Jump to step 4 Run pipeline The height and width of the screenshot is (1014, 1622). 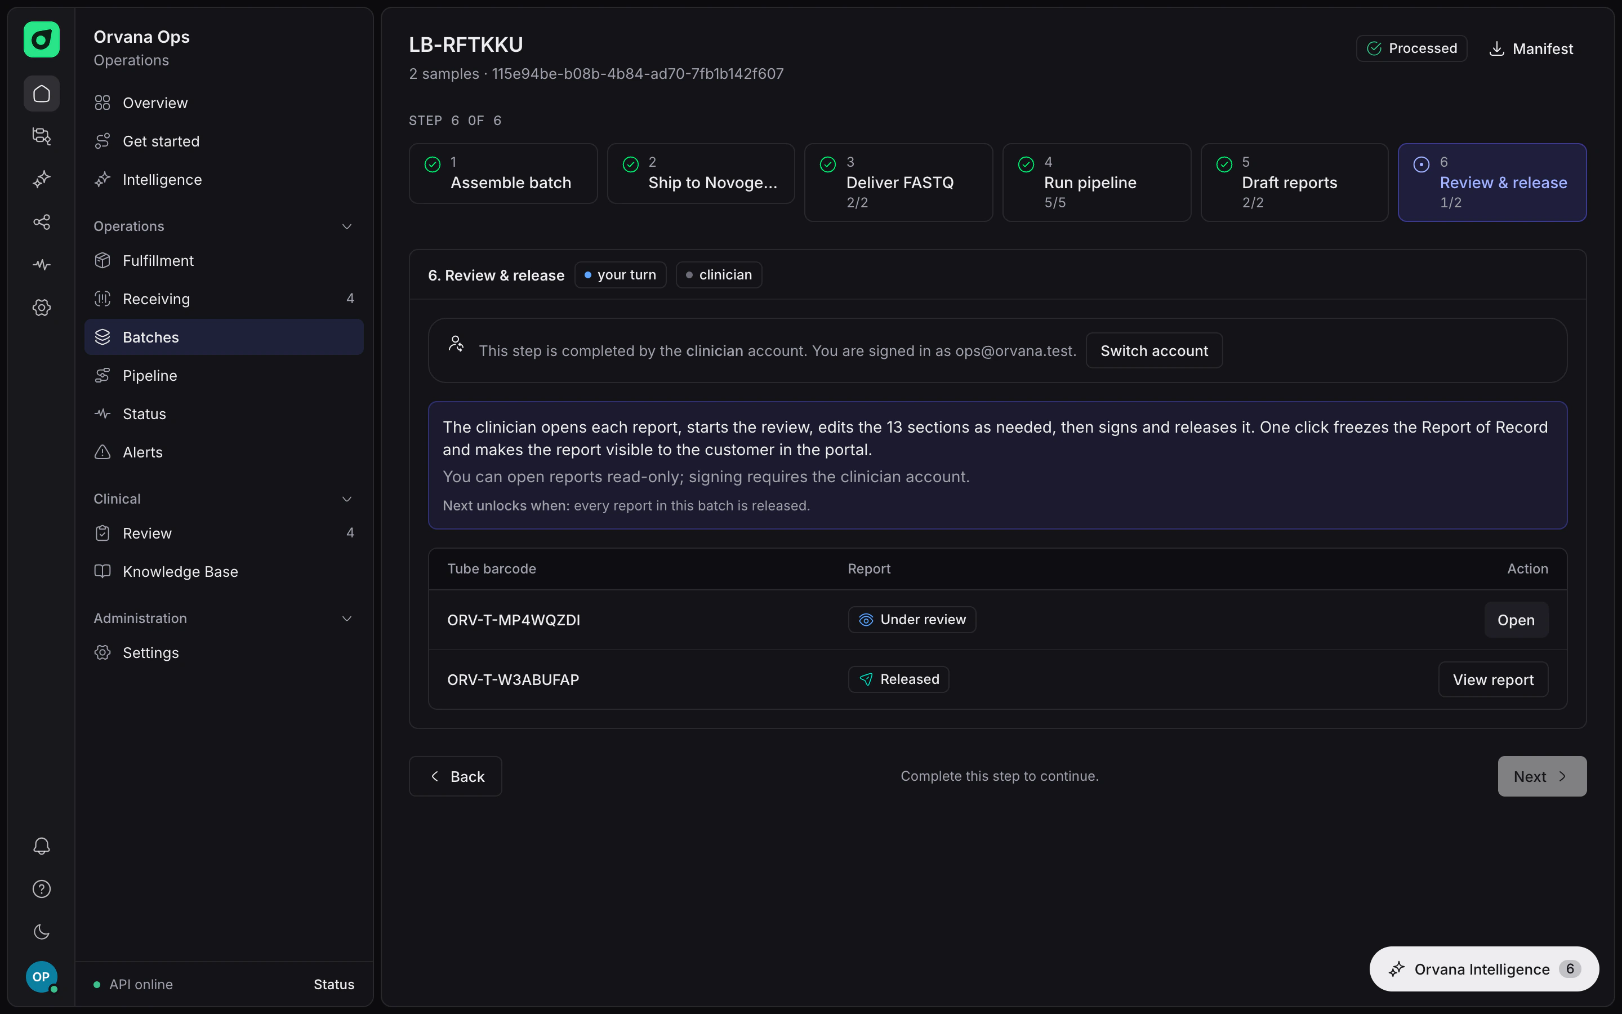click(1097, 183)
